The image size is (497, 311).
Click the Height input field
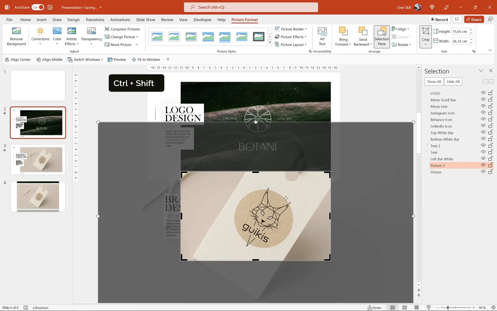pyautogui.click(x=460, y=31)
